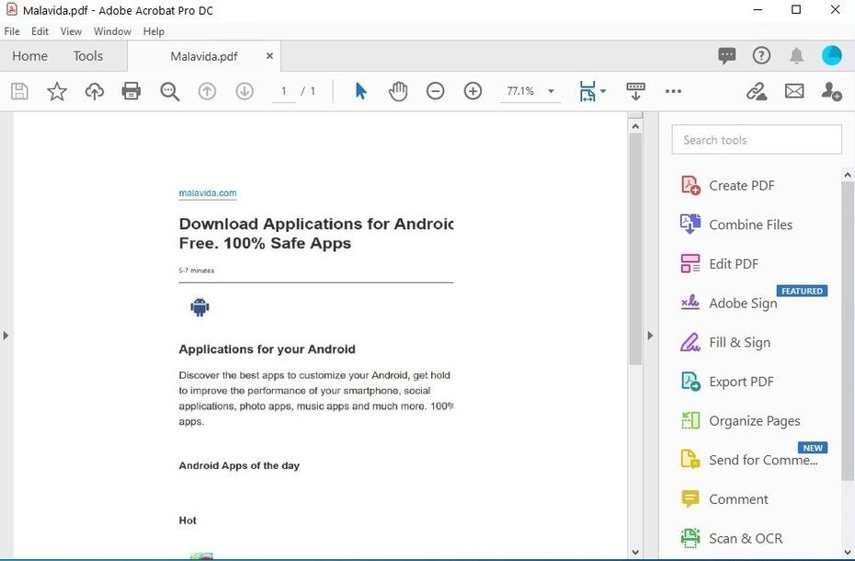
Task: Click the Search tools field
Action: pos(757,140)
